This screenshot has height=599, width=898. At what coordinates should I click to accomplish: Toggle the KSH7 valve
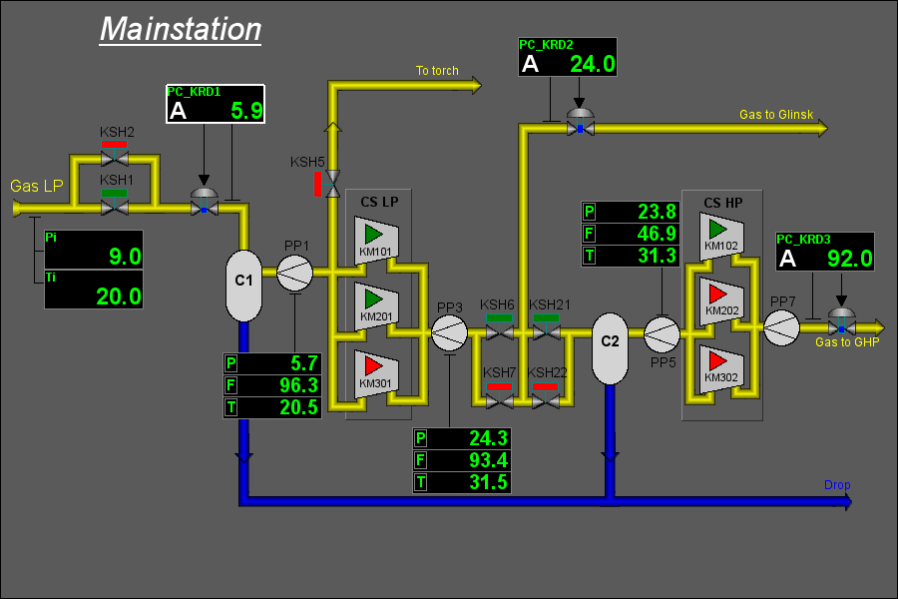(499, 400)
